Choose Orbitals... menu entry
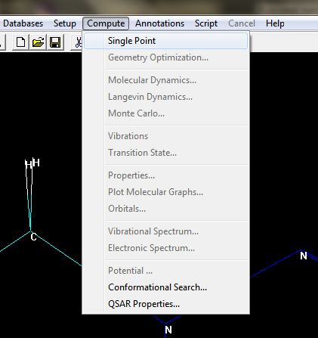The image size is (318, 338). click(166, 209)
